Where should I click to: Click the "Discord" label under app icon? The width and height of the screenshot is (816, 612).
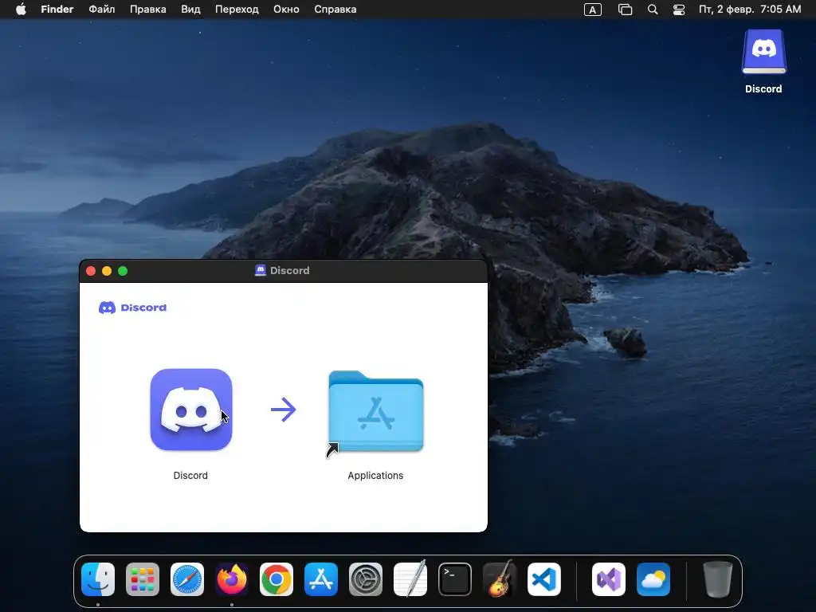(190, 475)
